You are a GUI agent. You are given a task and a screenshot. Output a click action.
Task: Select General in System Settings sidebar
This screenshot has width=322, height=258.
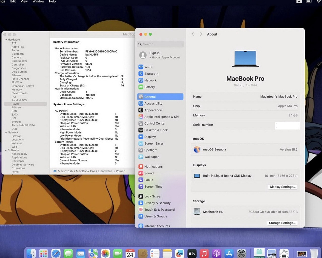pos(160,97)
